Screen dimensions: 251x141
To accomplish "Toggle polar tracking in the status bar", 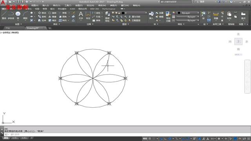I will (x=170, y=139).
